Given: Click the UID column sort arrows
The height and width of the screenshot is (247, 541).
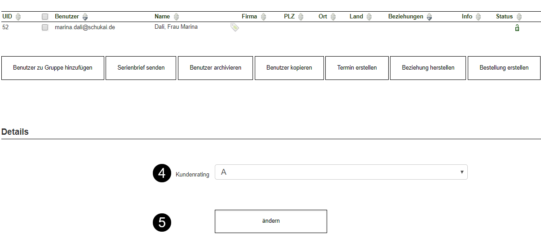Looking at the screenshot, I should pyautogui.click(x=18, y=17).
